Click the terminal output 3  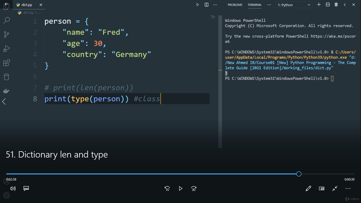[x=226, y=73]
